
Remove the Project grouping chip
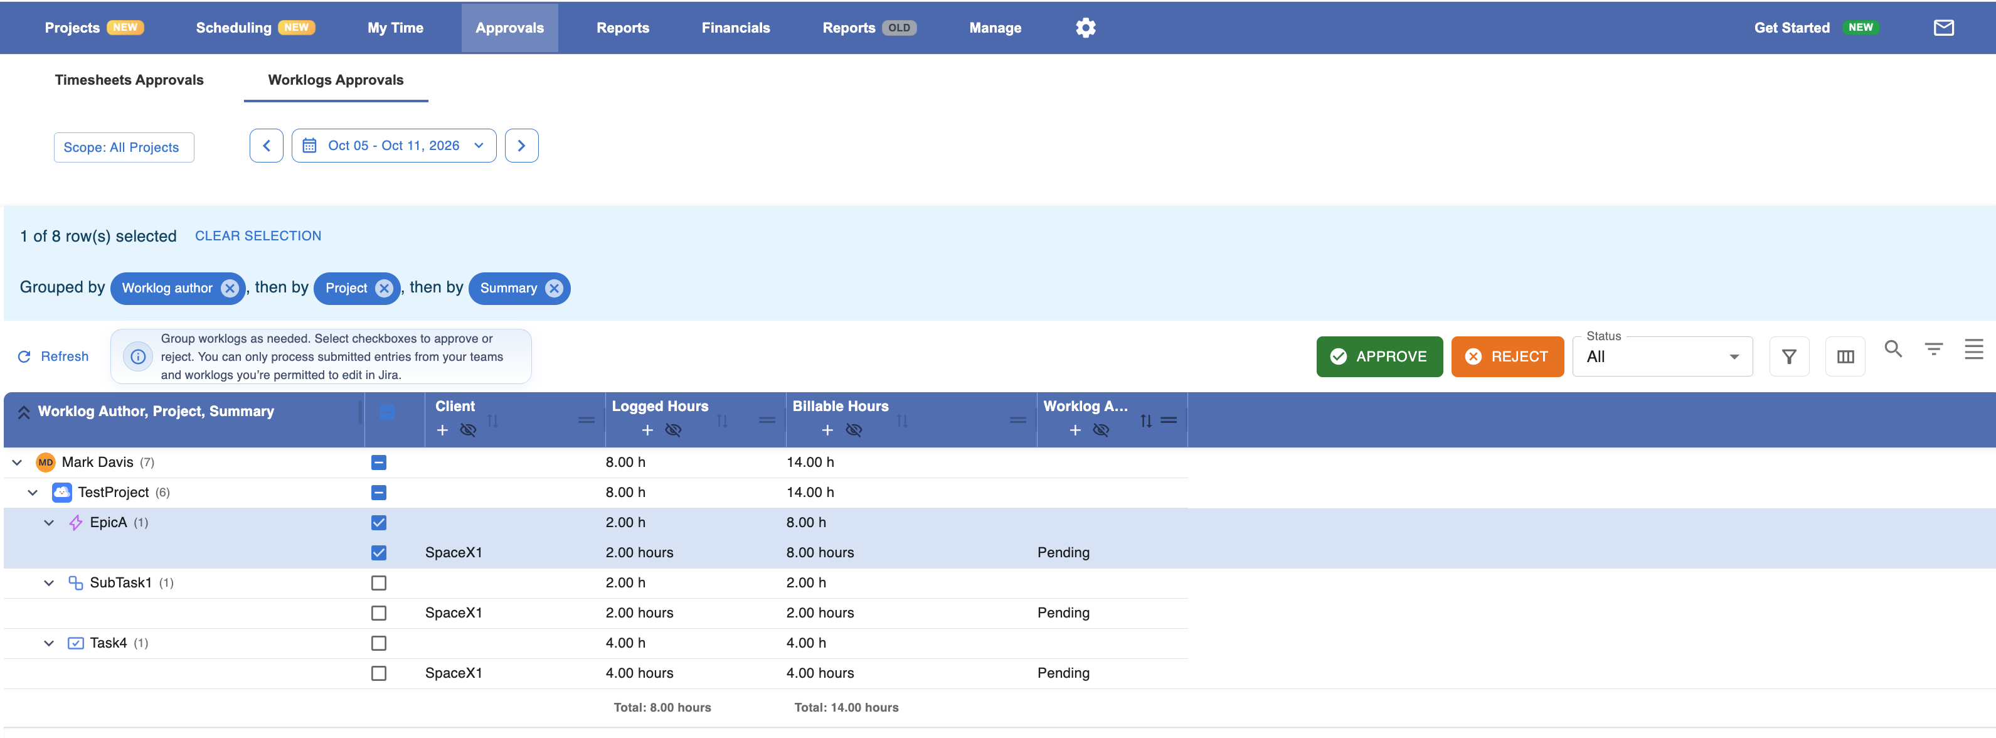pos(385,289)
